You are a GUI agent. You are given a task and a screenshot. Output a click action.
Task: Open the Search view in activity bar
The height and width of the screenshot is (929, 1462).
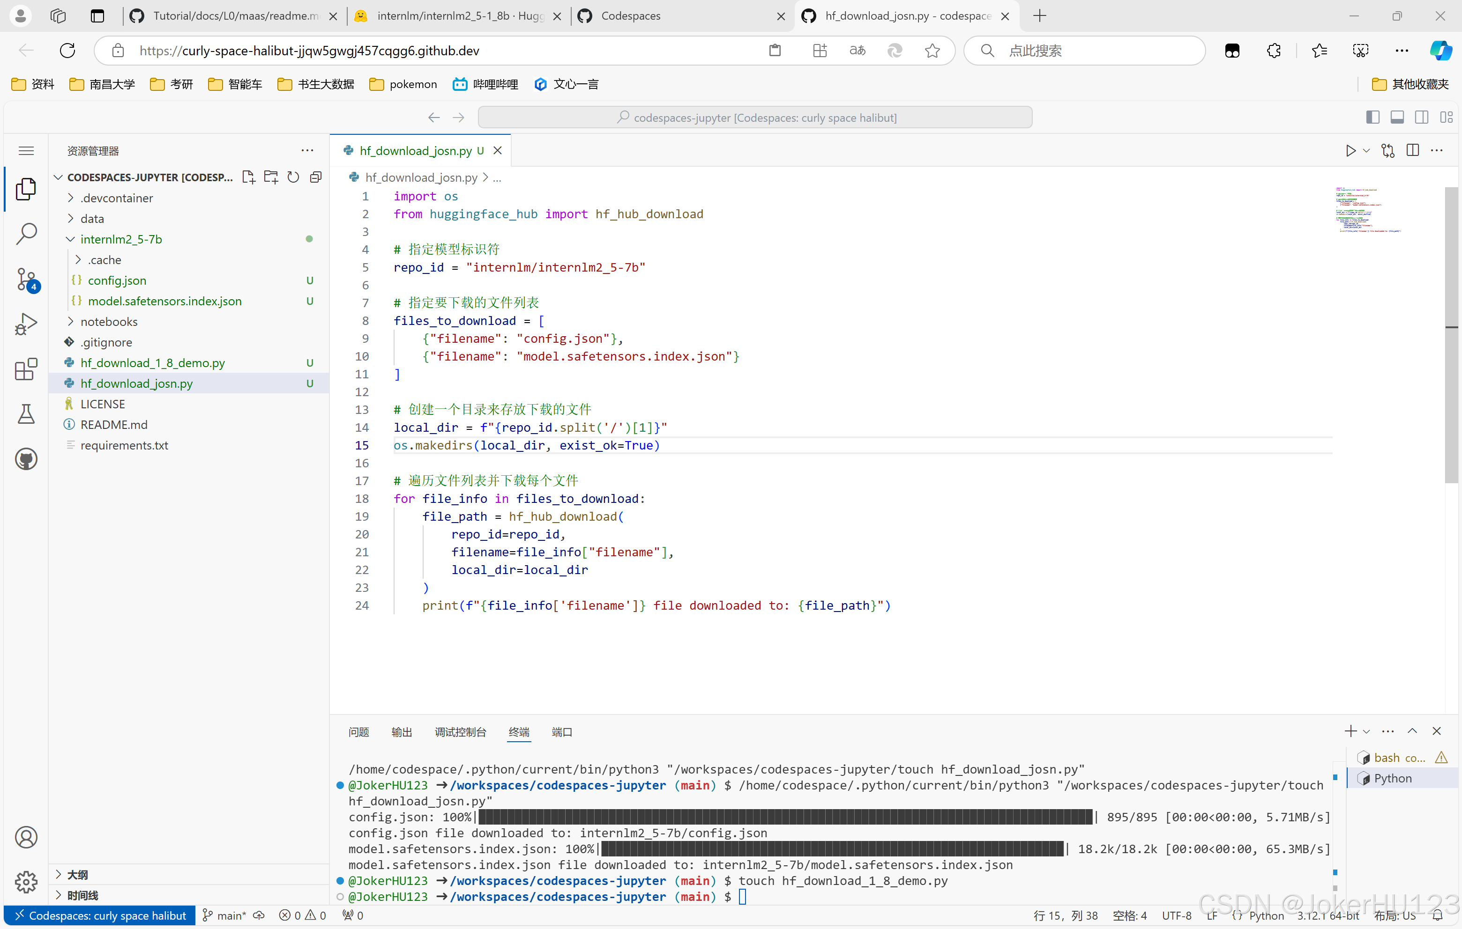(26, 234)
